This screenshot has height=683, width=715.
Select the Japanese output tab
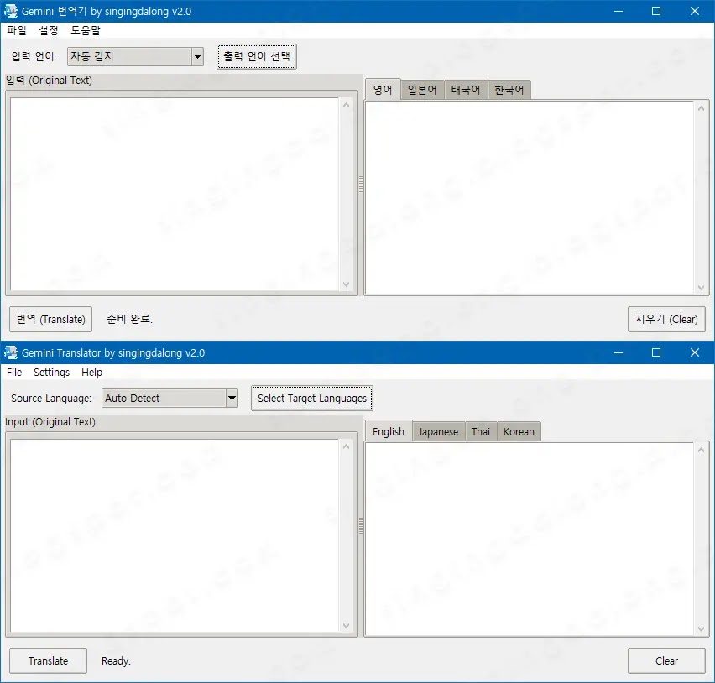click(438, 432)
